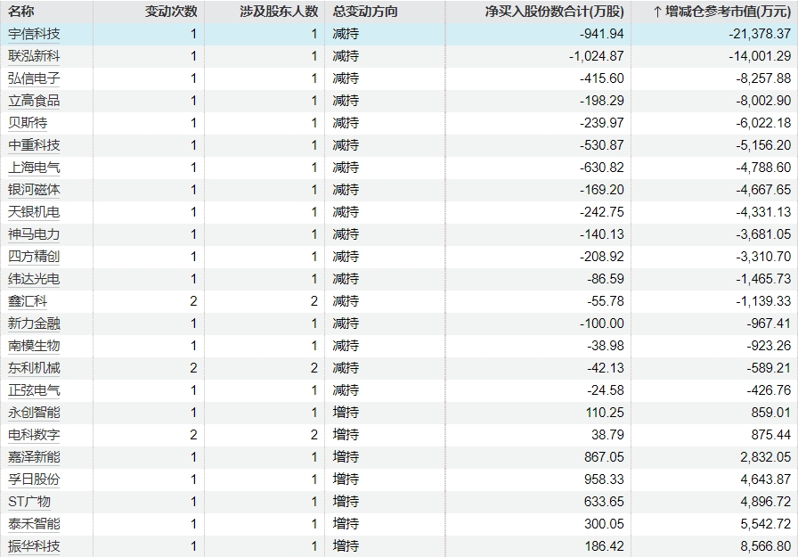Click the 变动次数 column header
This screenshot has width=798, height=557.
171,12
